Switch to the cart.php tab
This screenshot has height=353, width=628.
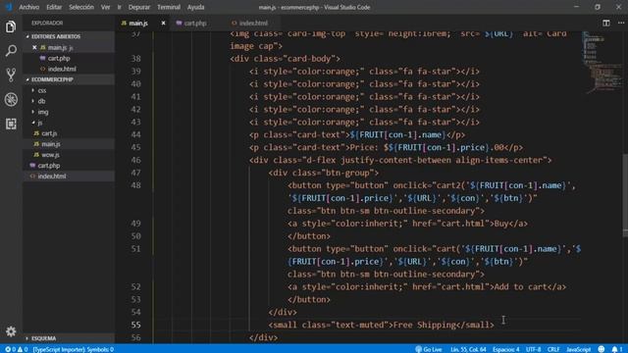195,24
